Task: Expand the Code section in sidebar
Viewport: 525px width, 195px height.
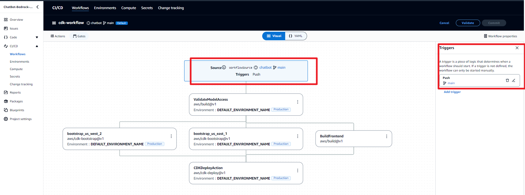Action: [x=37, y=37]
